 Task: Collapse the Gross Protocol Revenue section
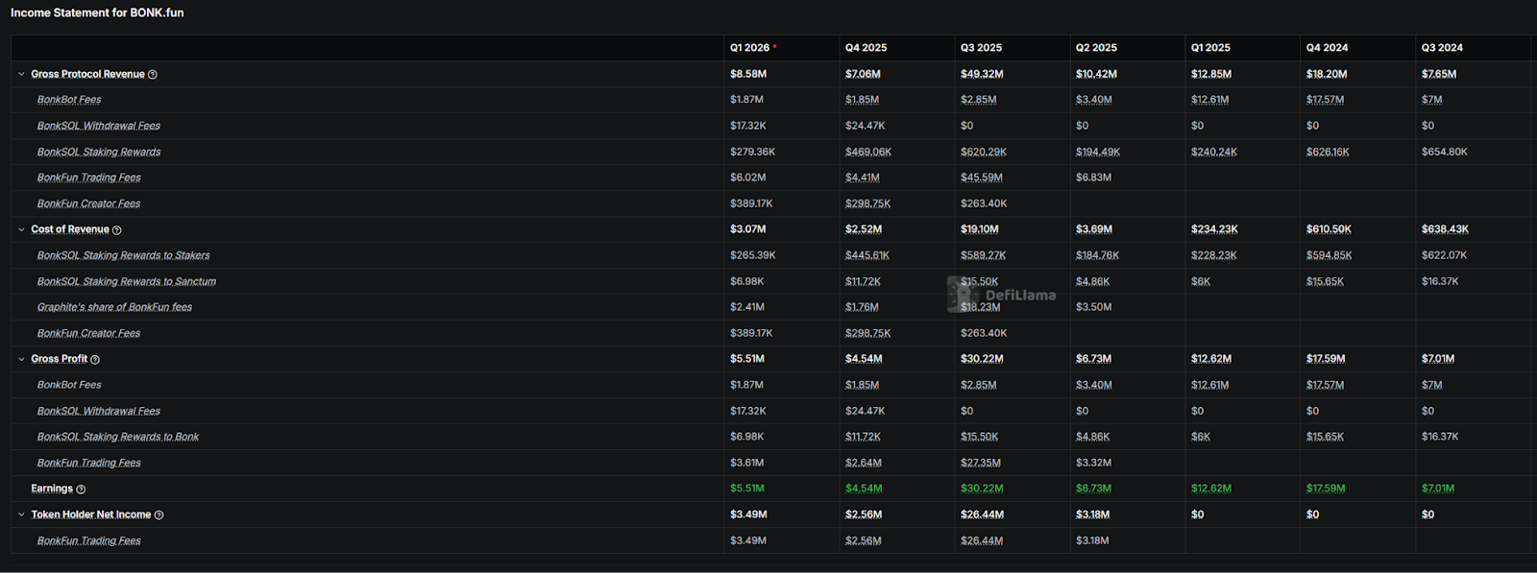[21, 74]
